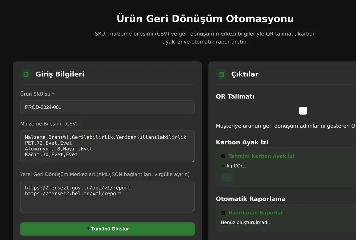The width and height of the screenshot is (356, 240).
Task: Click the resize handle of the Malzeme Bileşimi textarea
Action: (193, 160)
